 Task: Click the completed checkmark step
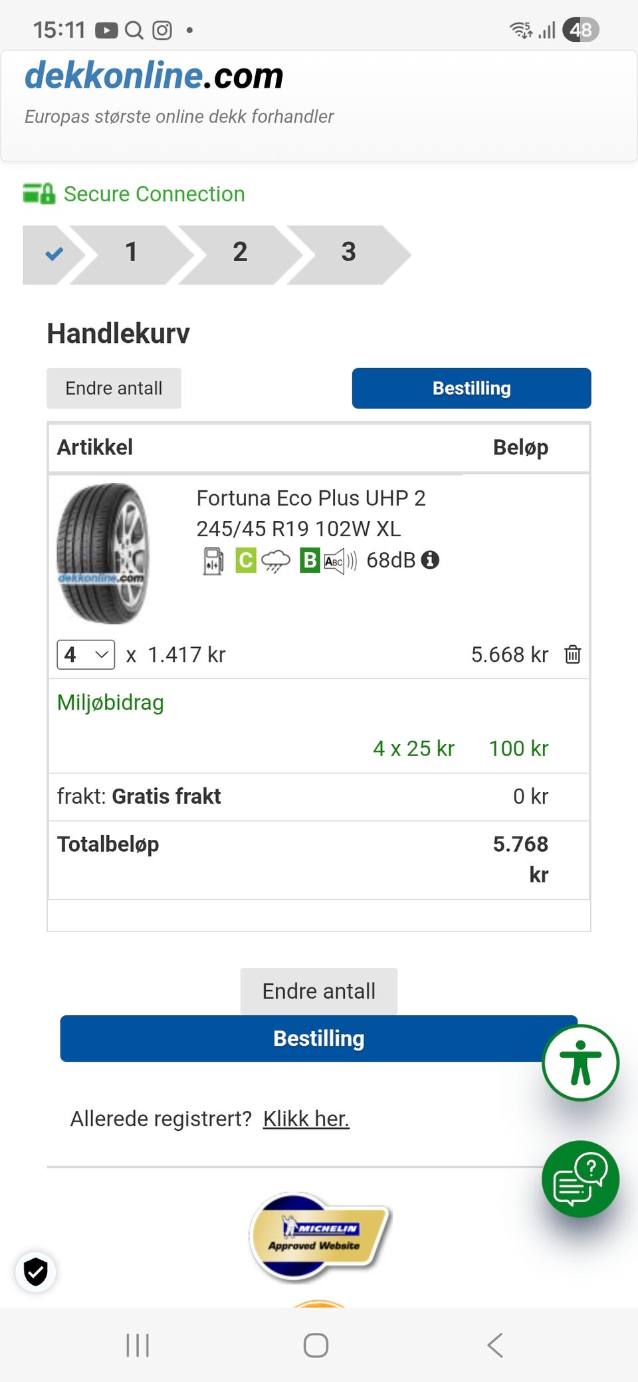click(53, 253)
